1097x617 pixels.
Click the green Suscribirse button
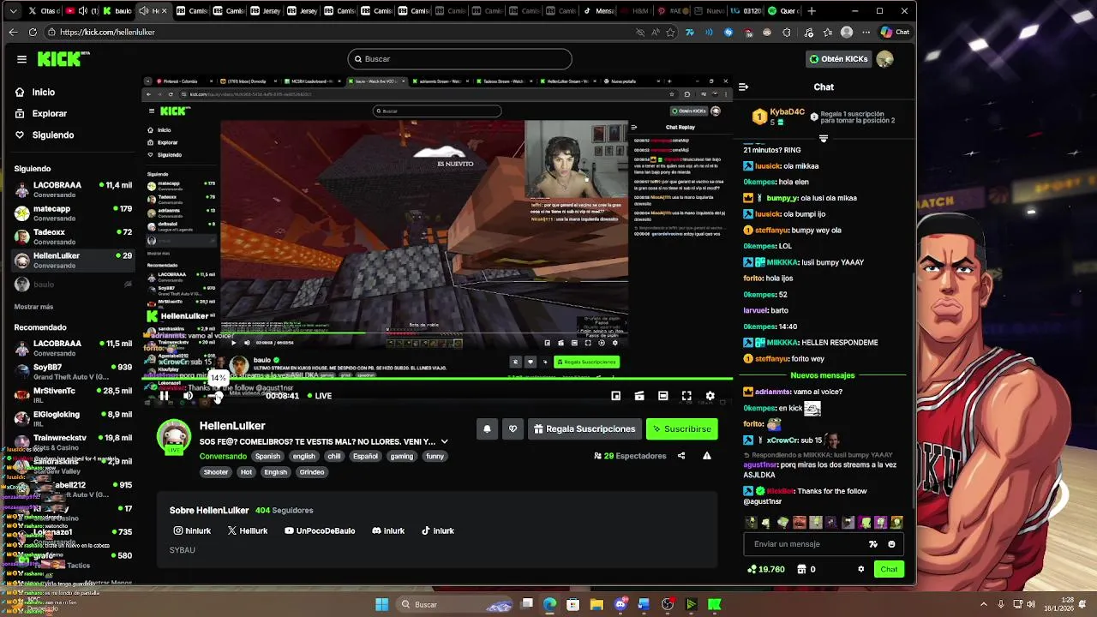pyautogui.click(x=681, y=428)
